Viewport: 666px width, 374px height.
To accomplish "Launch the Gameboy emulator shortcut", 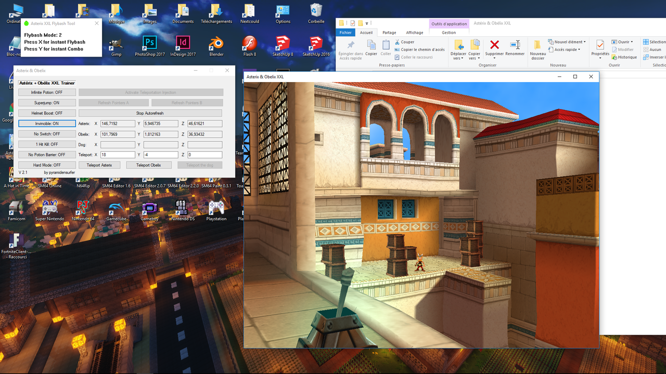I will click(150, 211).
